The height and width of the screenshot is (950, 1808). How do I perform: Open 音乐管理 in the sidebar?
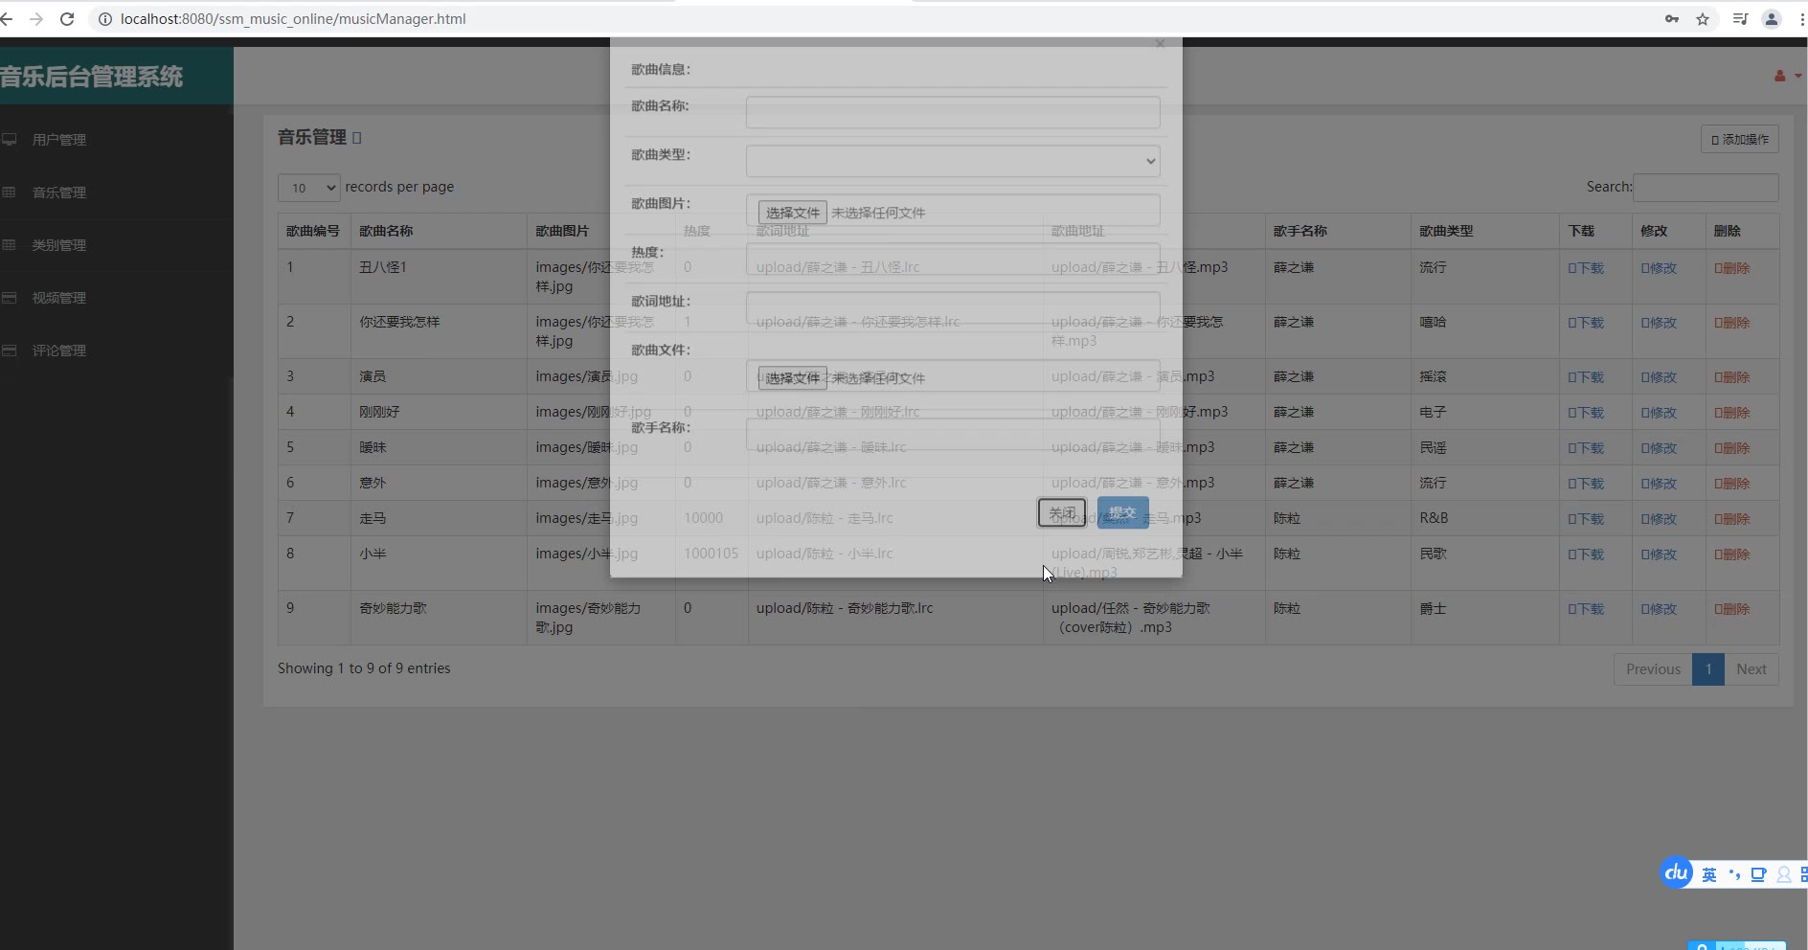[x=59, y=192]
